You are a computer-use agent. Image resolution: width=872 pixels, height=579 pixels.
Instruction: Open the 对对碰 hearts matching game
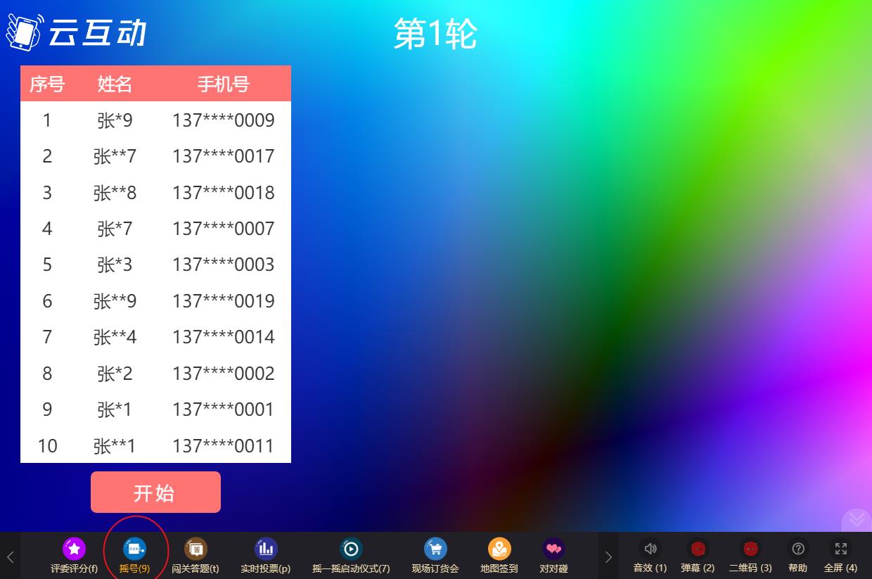(553, 549)
